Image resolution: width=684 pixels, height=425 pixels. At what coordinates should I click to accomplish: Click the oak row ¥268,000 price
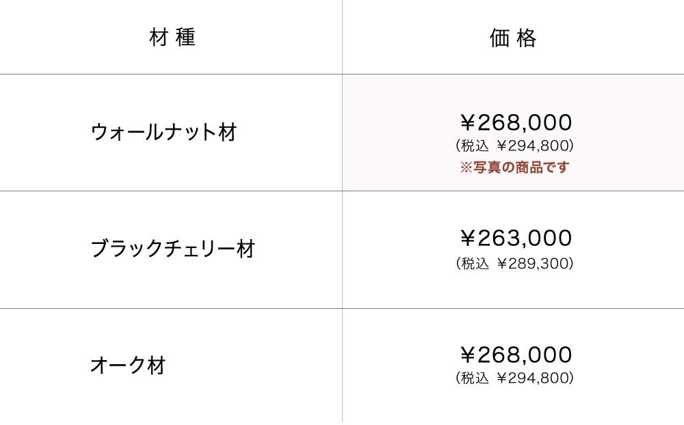pyautogui.click(x=516, y=355)
